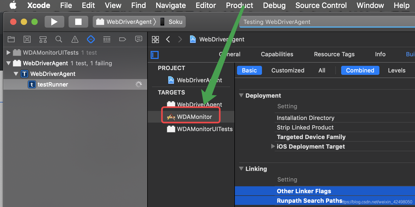Show All build settings
The image size is (415, 207).
[322, 70]
